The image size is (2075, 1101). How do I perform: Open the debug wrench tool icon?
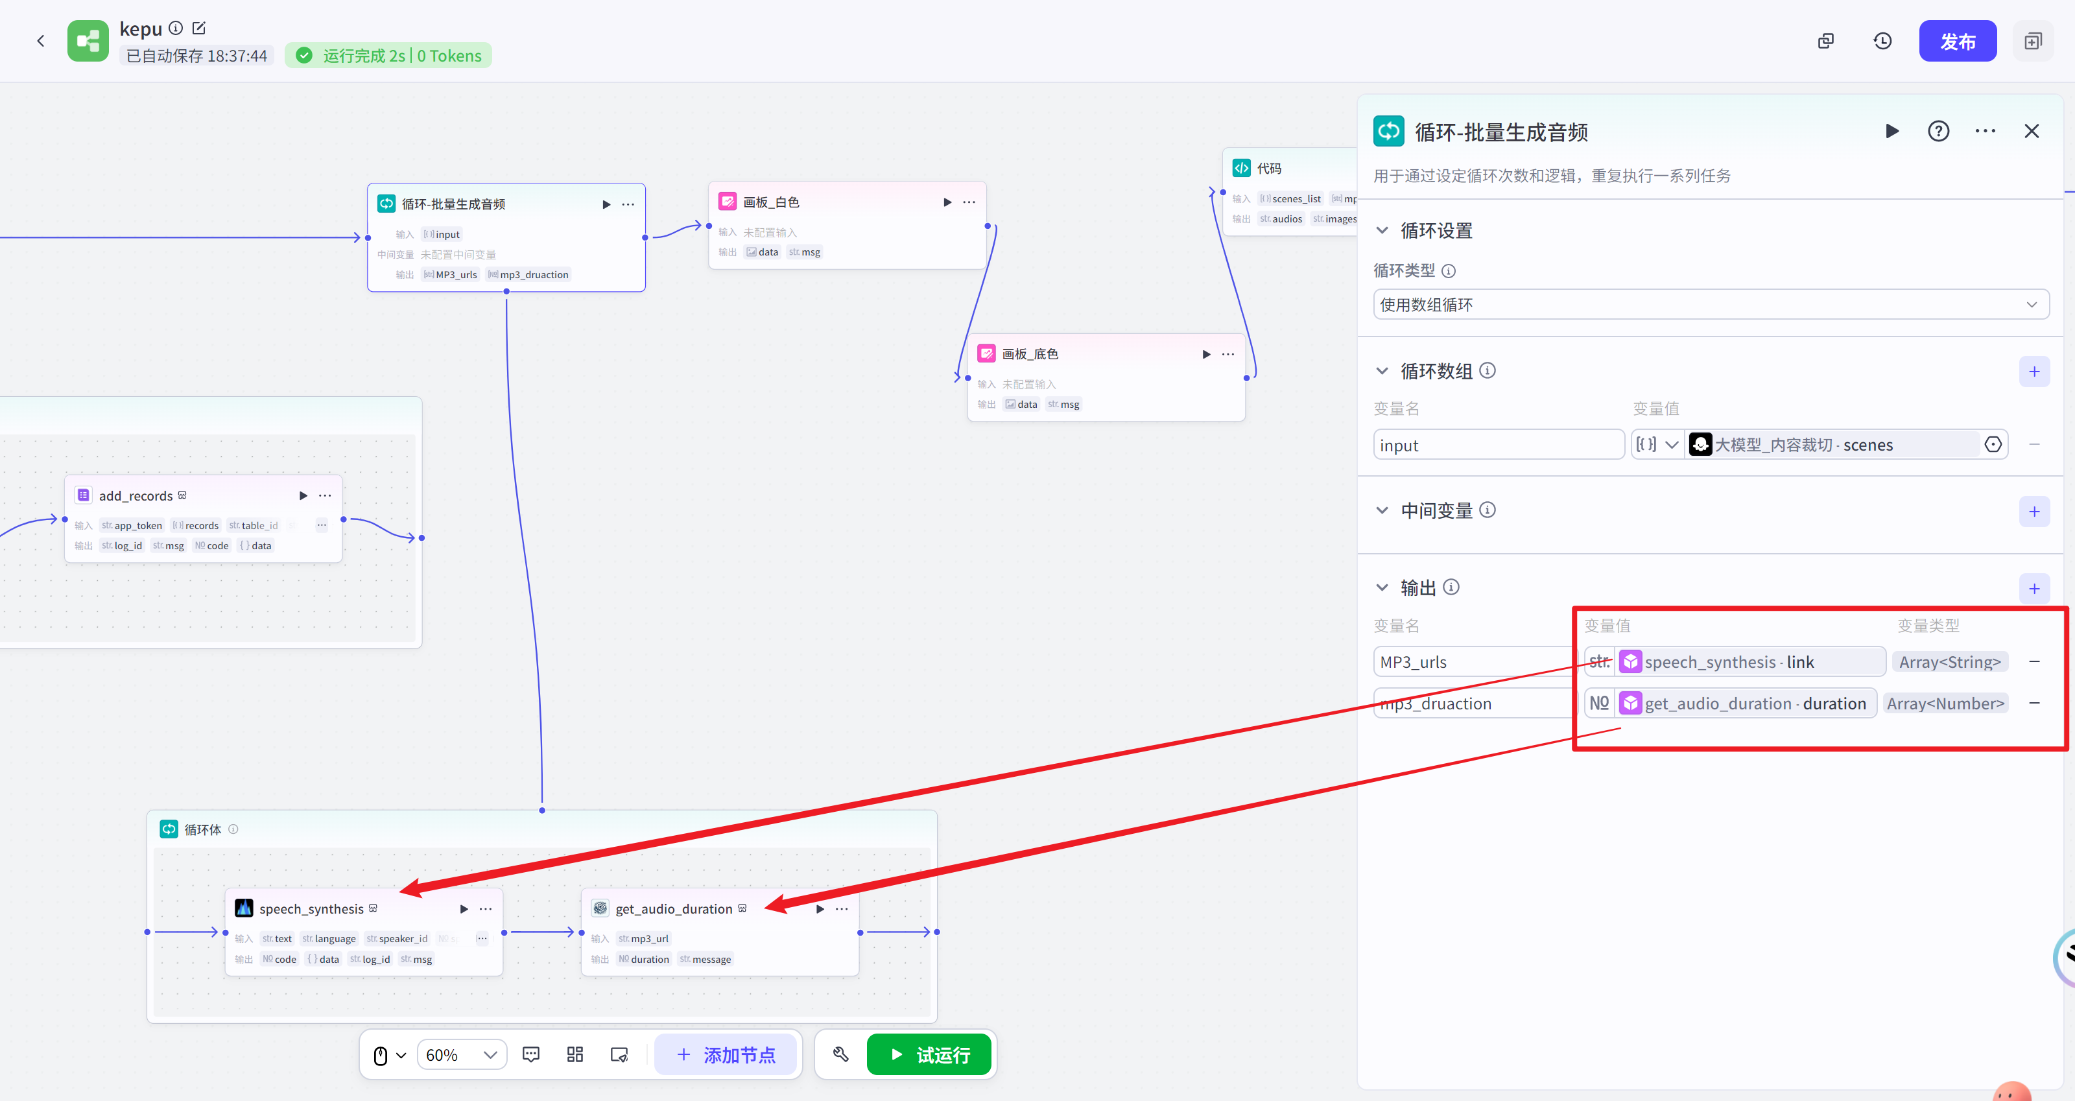click(840, 1055)
